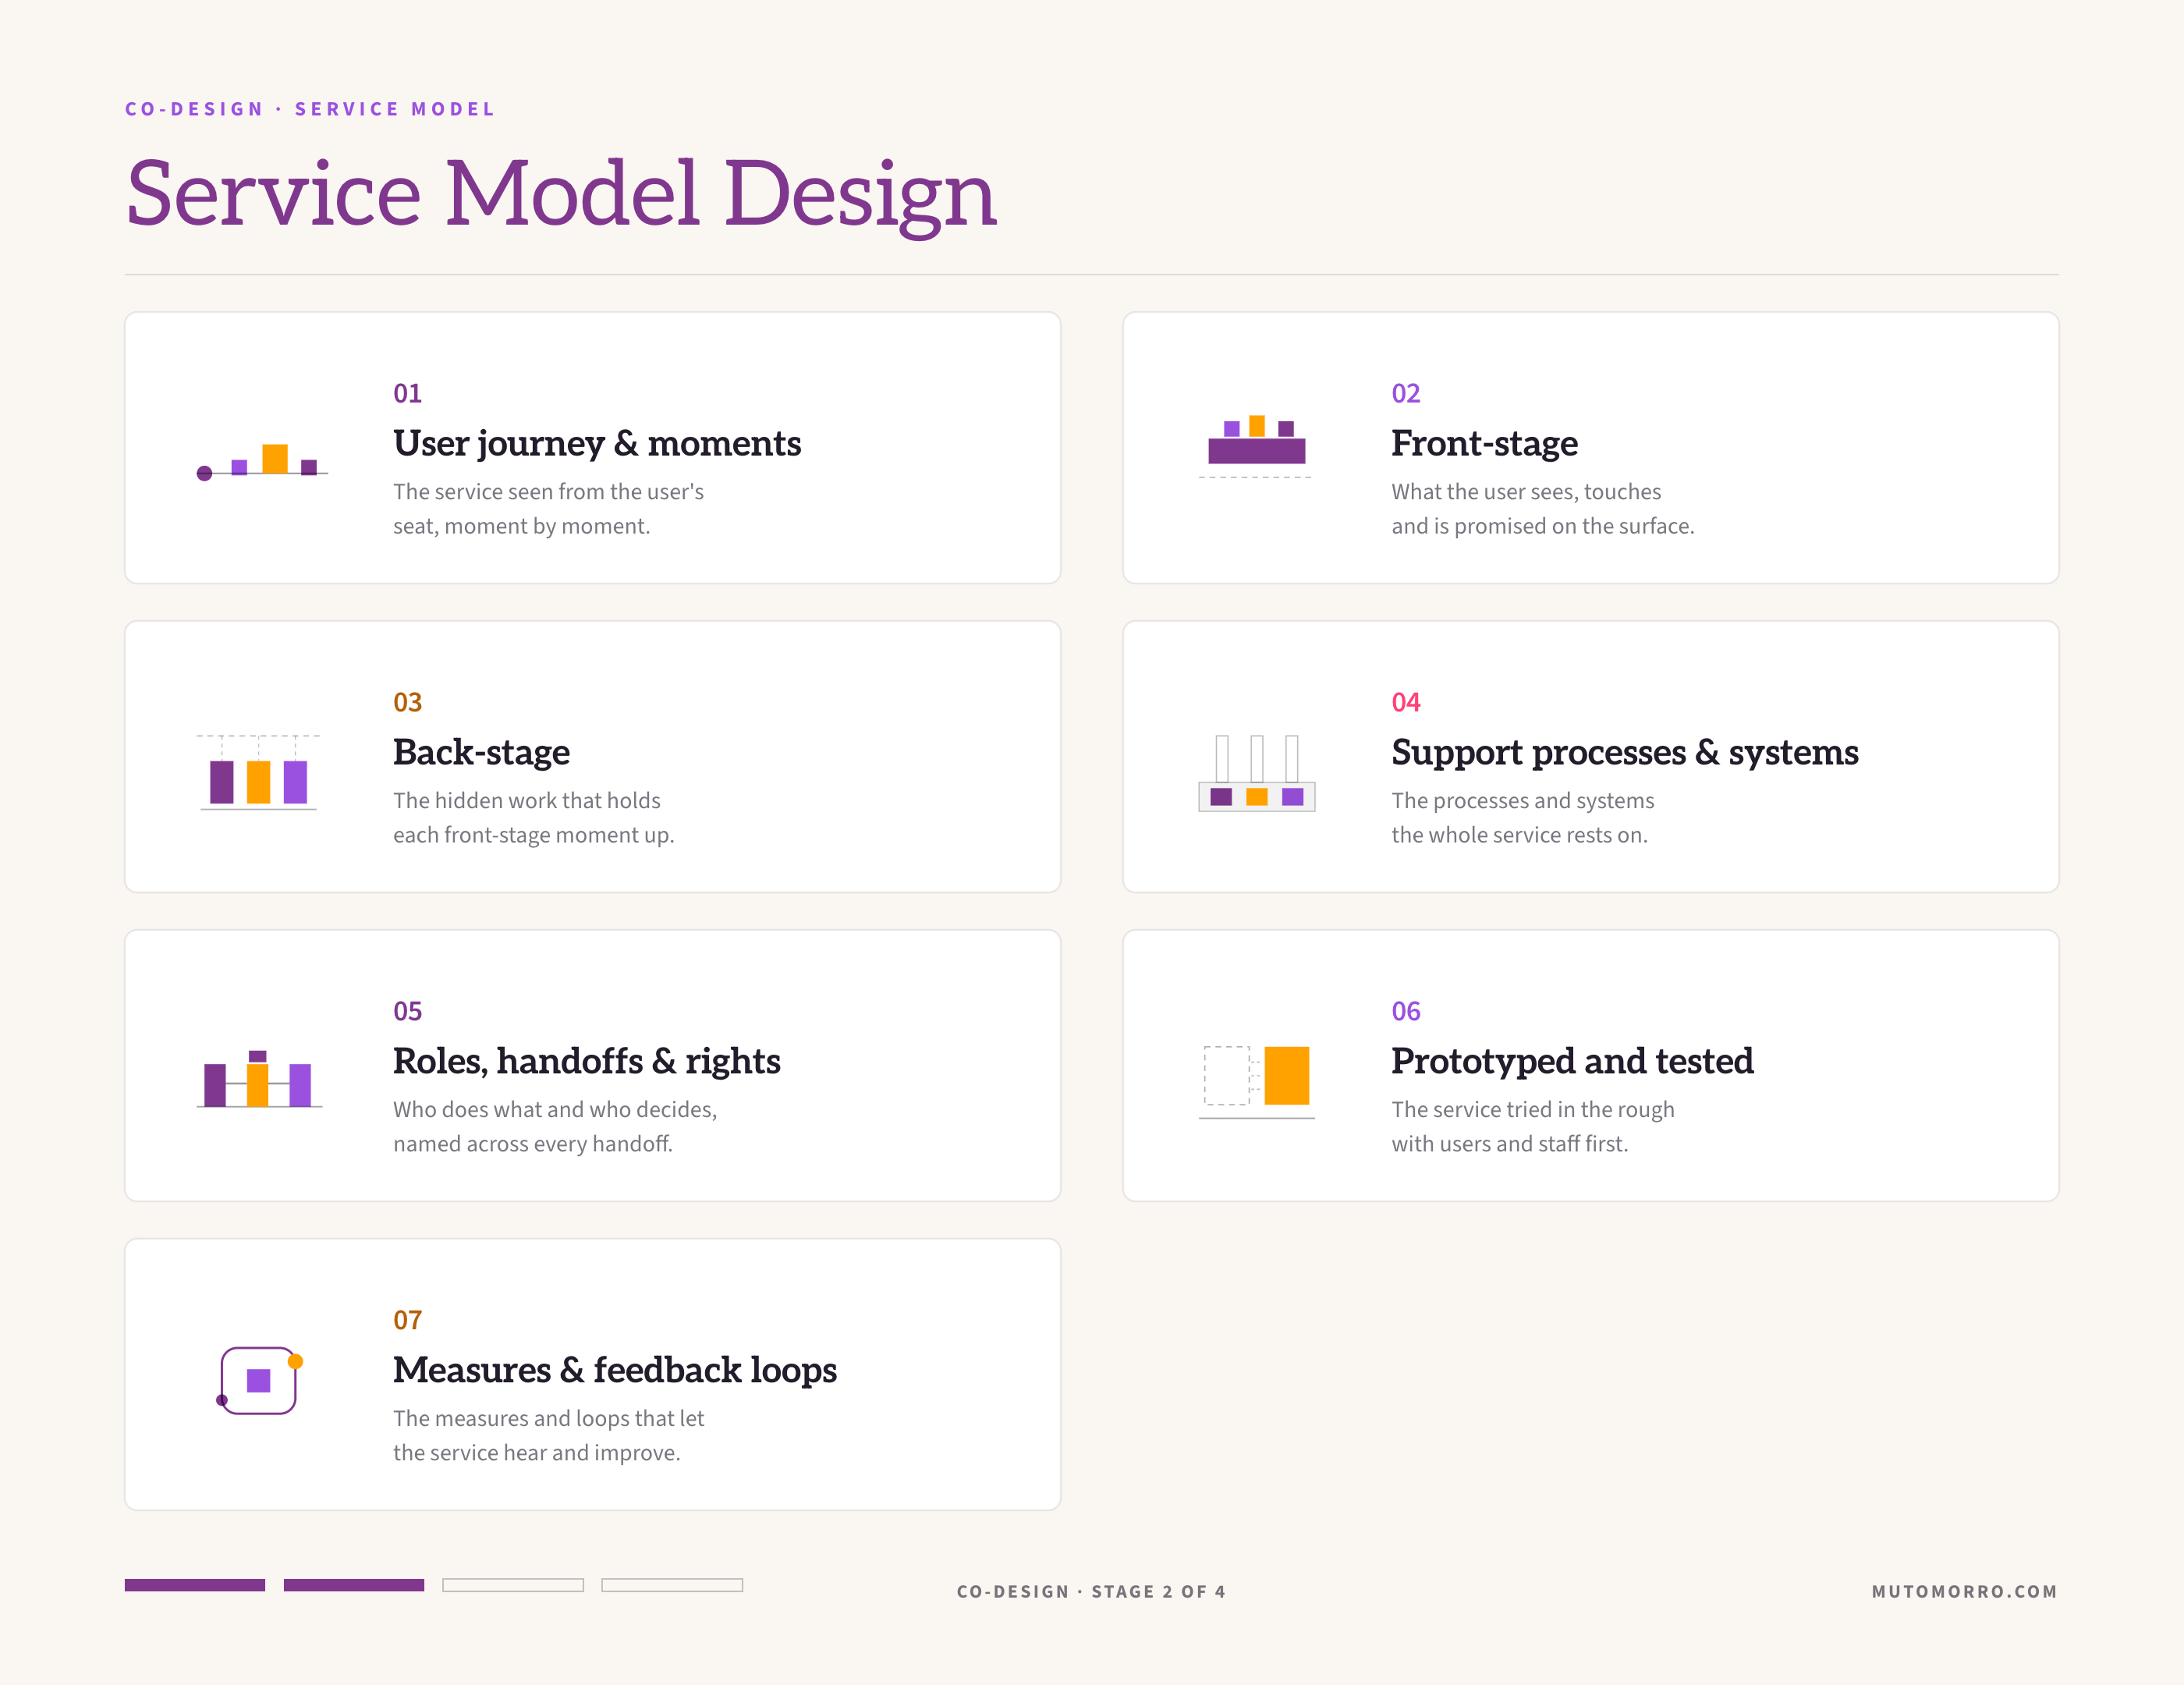
Task: Click the number 05 label
Action: pos(407,1011)
